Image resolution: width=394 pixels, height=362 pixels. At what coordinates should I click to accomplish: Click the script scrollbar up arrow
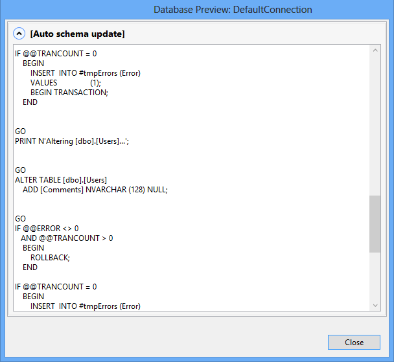[375, 51]
